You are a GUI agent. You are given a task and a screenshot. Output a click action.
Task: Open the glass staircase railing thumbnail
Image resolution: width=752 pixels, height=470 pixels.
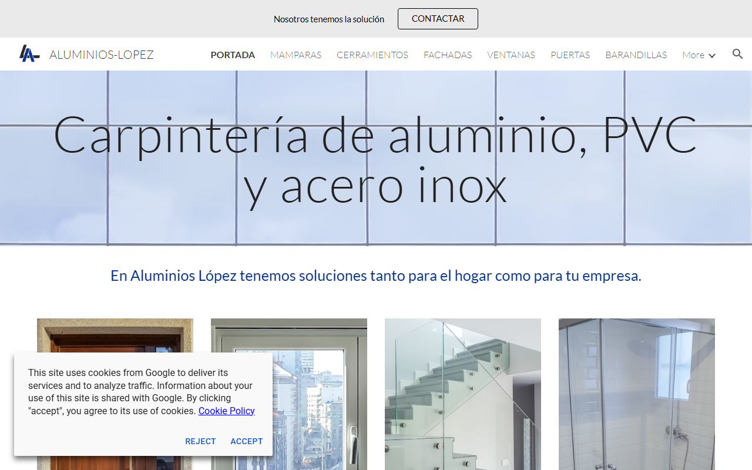pos(463,394)
